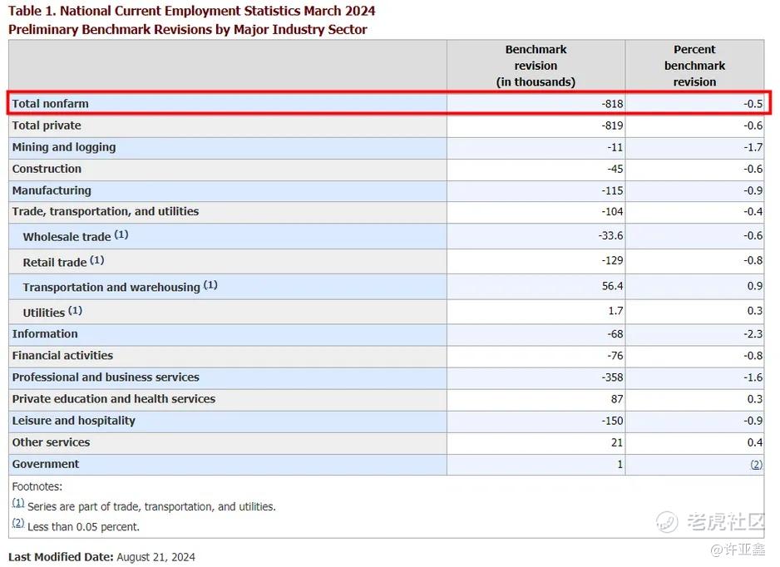The width and height of the screenshot is (780, 567).
Task: Click the Information row label
Action: pyautogui.click(x=45, y=333)
